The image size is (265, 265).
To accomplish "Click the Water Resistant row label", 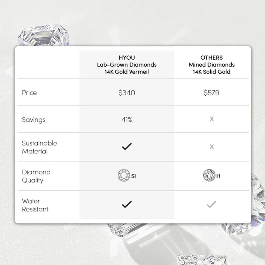I will [35, 205].
